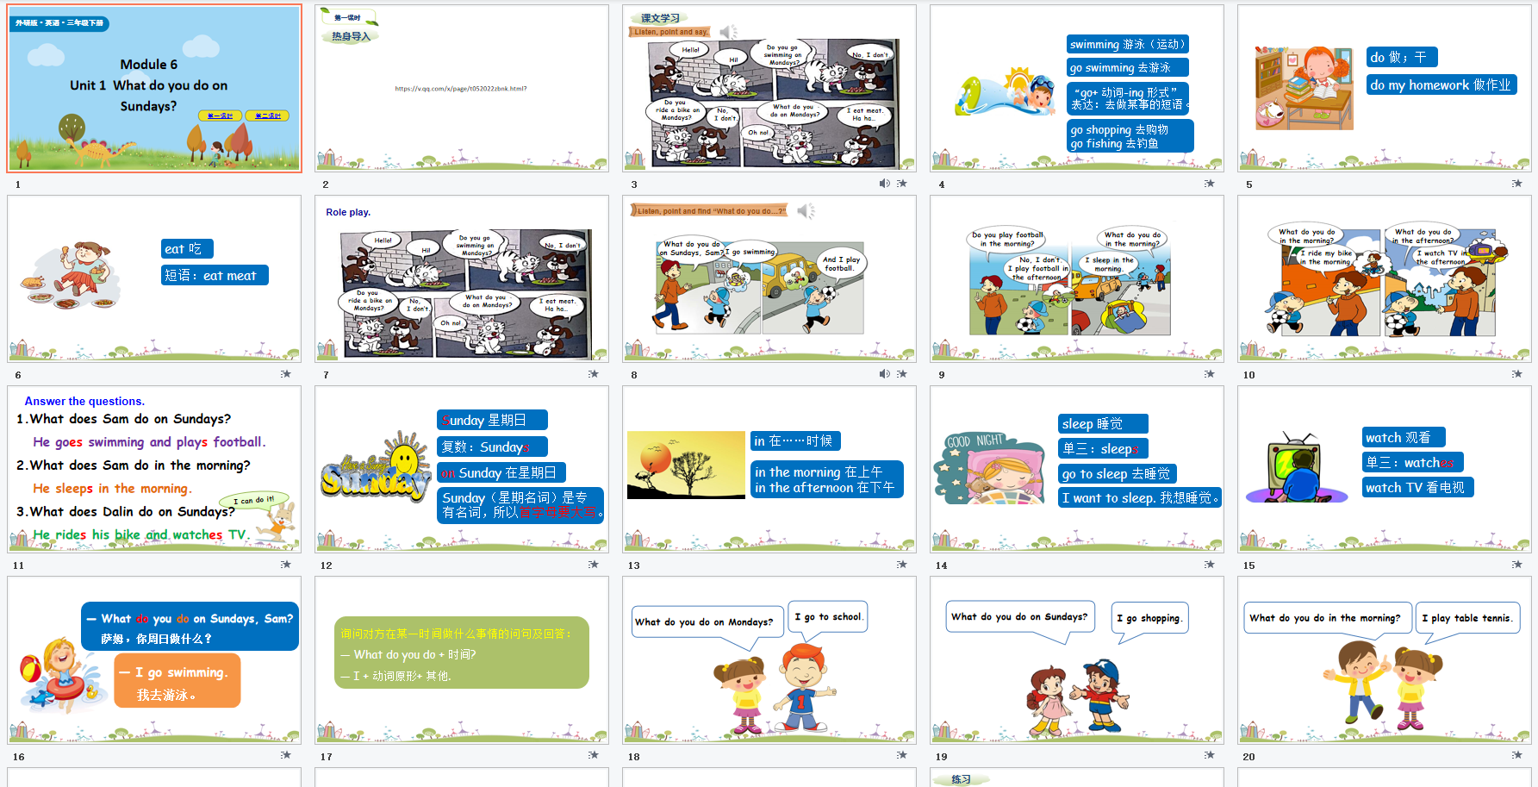Preview the animation star under slide 9
This screenshot has width=1538, height=787.
coord(1210,374)
